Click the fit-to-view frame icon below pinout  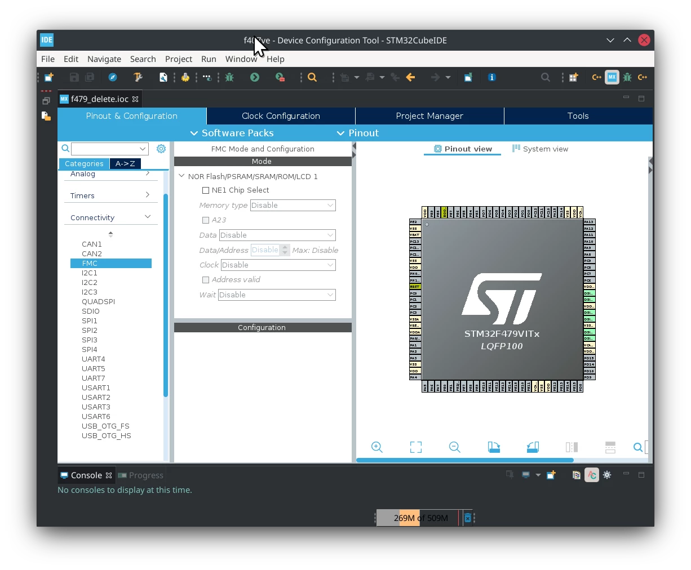coord(416,447)
